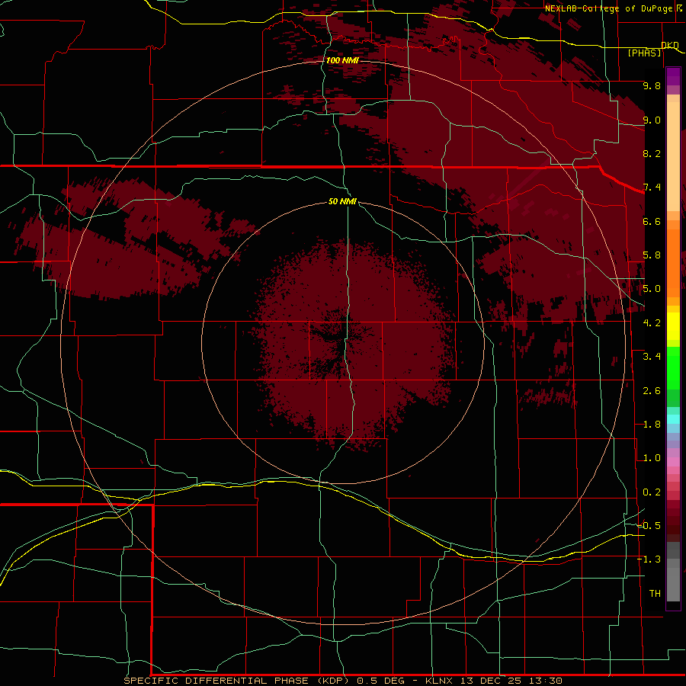
Task: Click the 1.0 value on color scale
Action: (x=652, y=458)
